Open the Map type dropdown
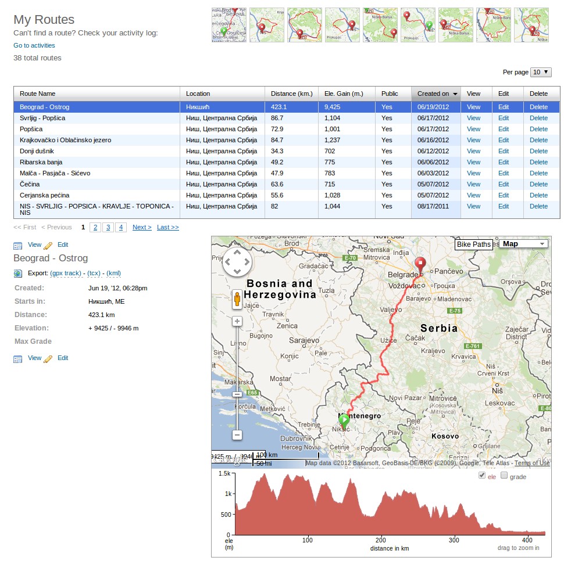 pyautogui.click(x=524, y=244)
